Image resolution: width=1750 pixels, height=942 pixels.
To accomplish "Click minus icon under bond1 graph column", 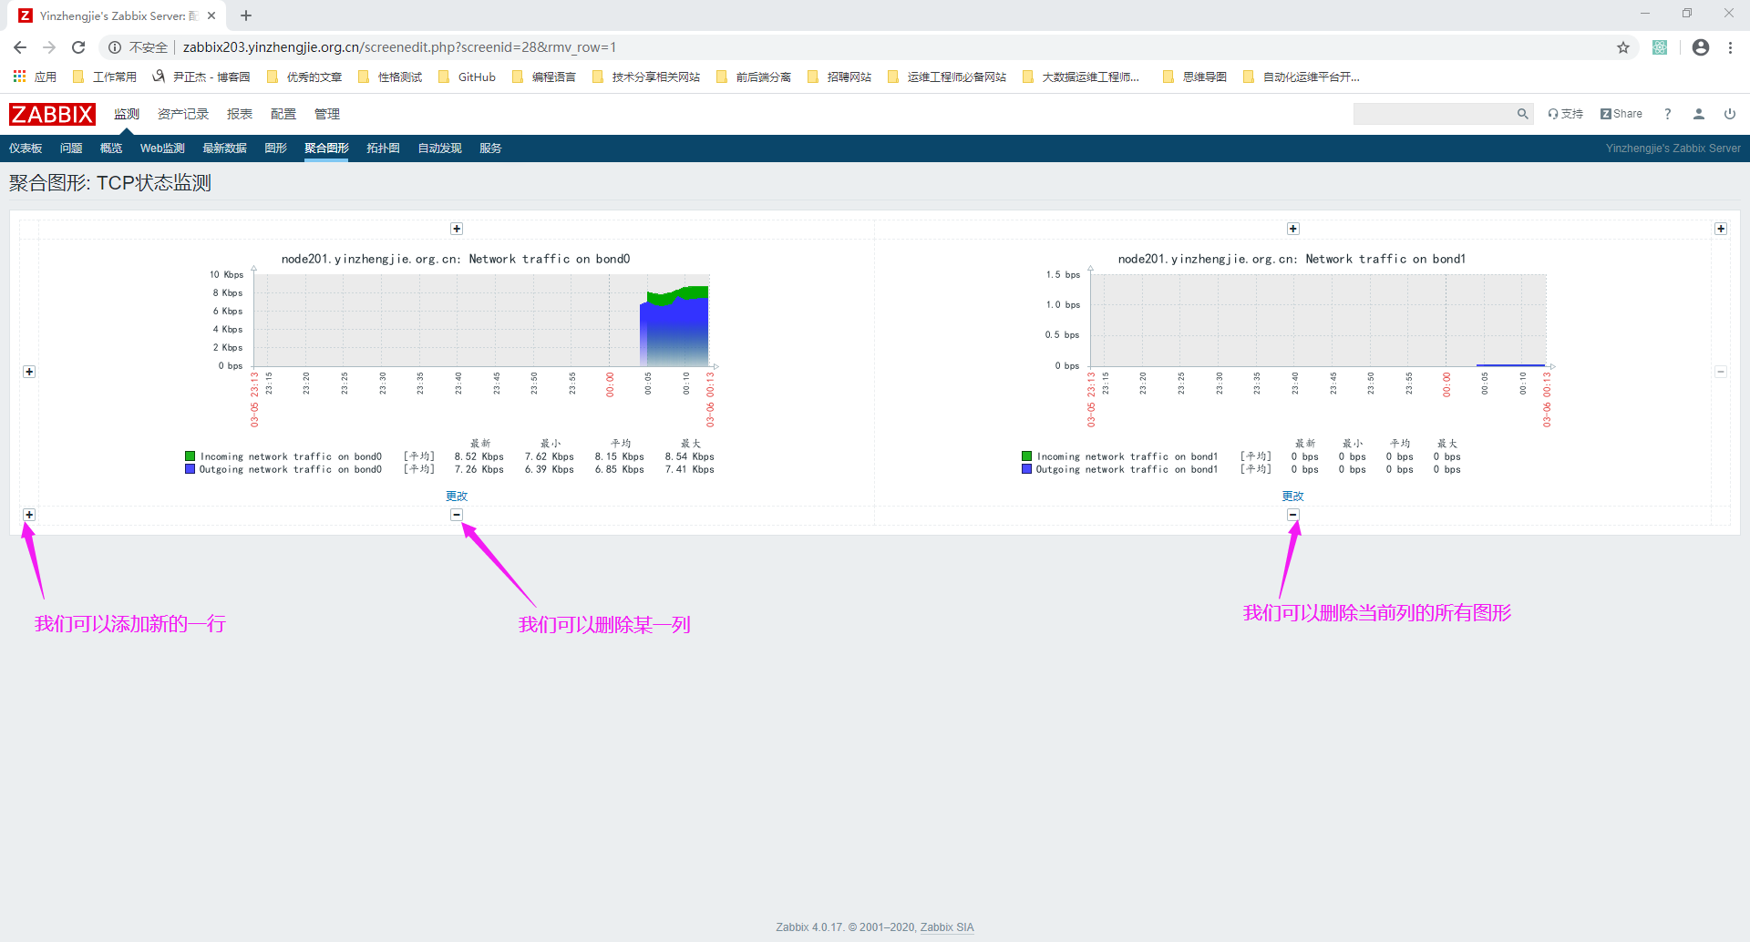I will click(x=1292, y=515).
